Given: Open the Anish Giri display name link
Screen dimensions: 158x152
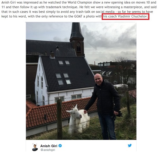Looking at the screenshot, I should pos(49,146).
